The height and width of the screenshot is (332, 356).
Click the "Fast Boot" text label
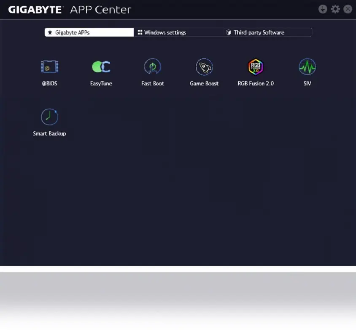tap(153, 84)
